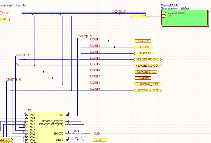Select resistor R18 designator
The image size is (211, 143).
coord(82,137)
